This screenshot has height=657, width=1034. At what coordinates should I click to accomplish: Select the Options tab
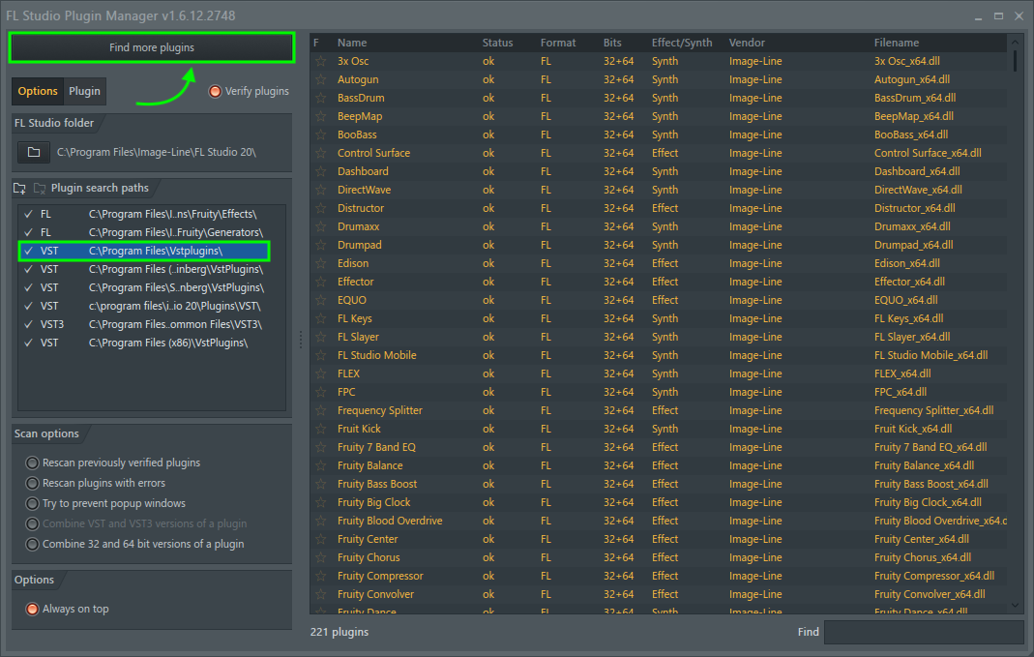tap(38, 91)
